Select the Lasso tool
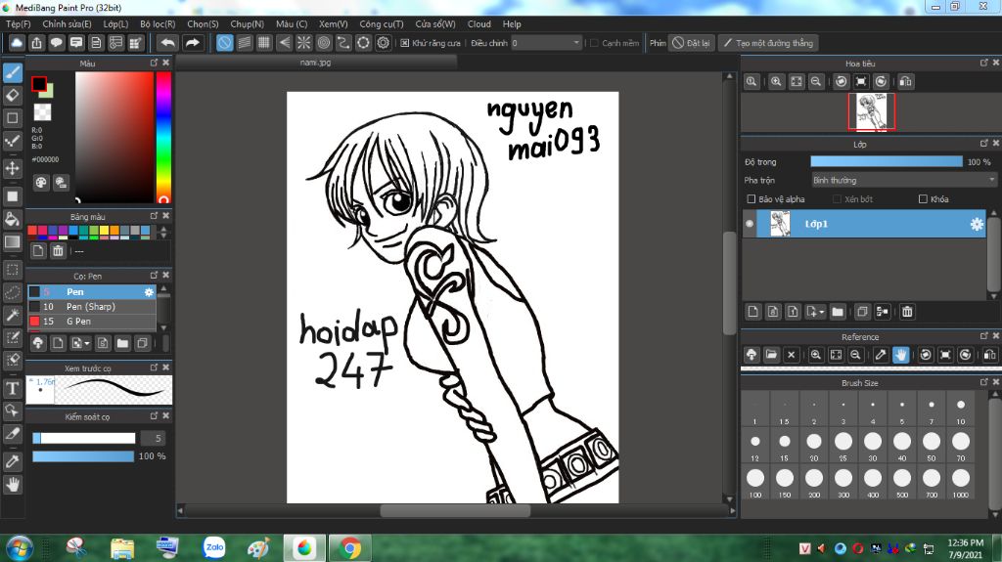The height and width of the screenshot is (562, 1002). point(13,292)
